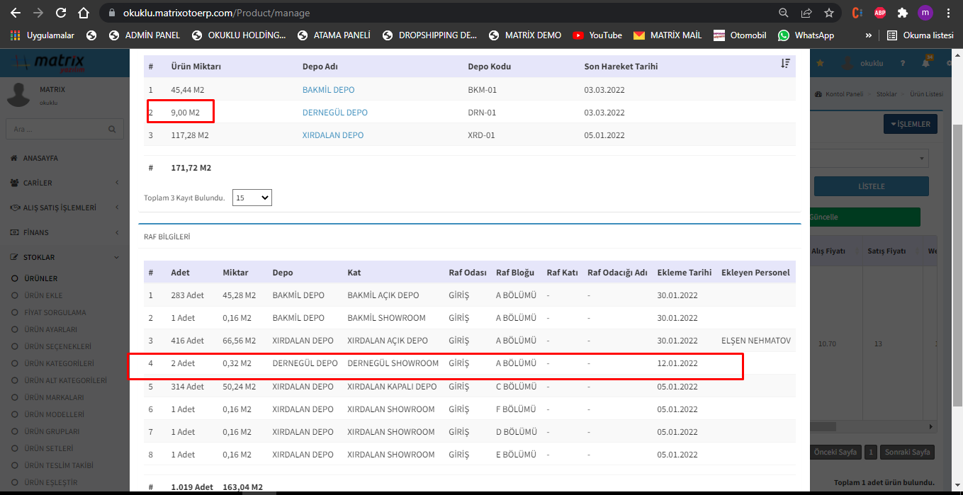Go to ANASAYFA in the sidebar

click(40, 158)
